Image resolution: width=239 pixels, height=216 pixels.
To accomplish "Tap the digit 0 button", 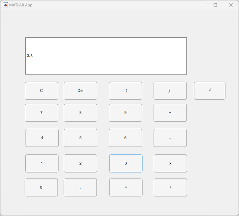I will click(41, 187).
